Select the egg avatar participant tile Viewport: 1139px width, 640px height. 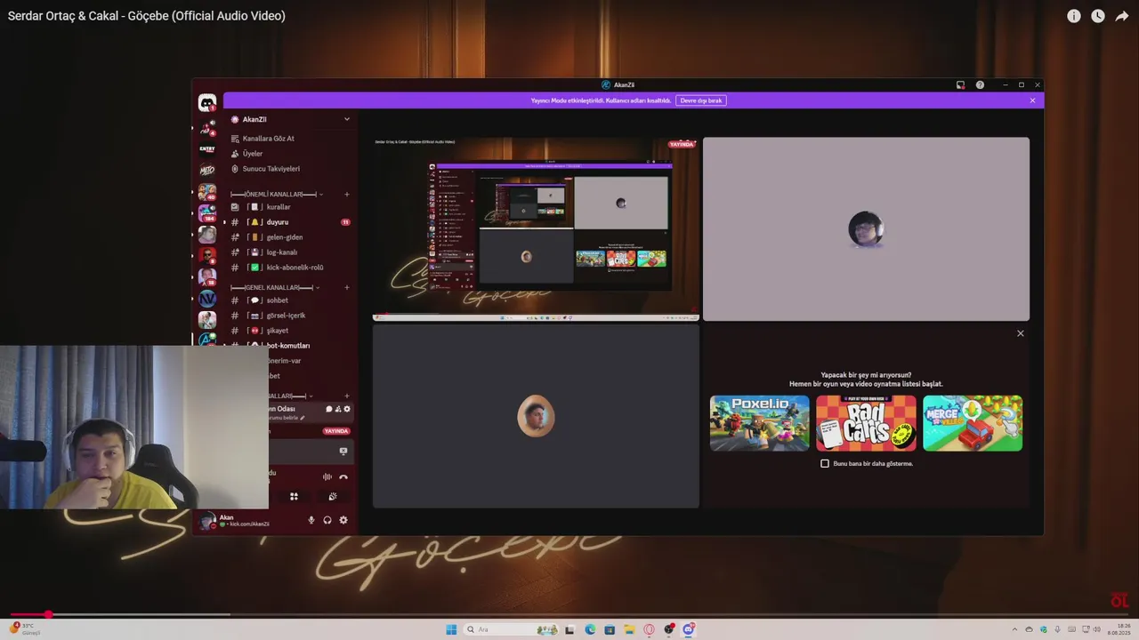[536, 416]
